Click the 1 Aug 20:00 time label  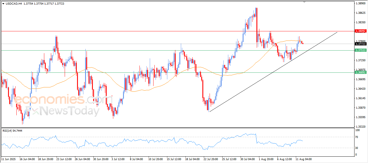pos(266,159)
